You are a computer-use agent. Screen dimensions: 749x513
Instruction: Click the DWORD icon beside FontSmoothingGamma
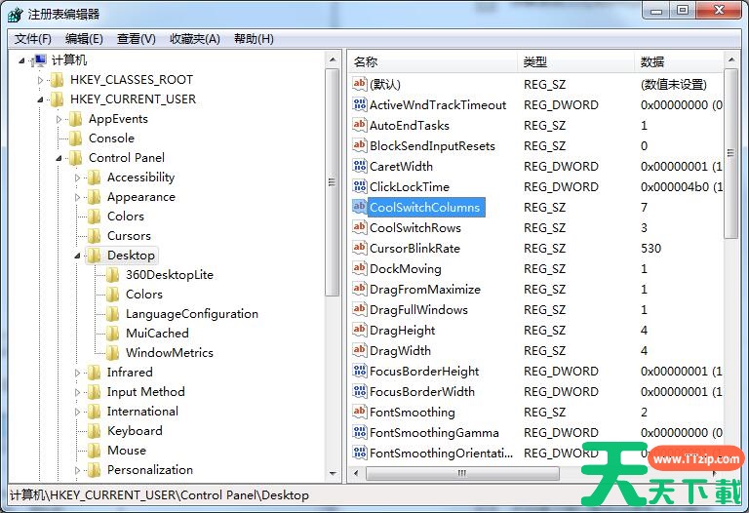360,432
